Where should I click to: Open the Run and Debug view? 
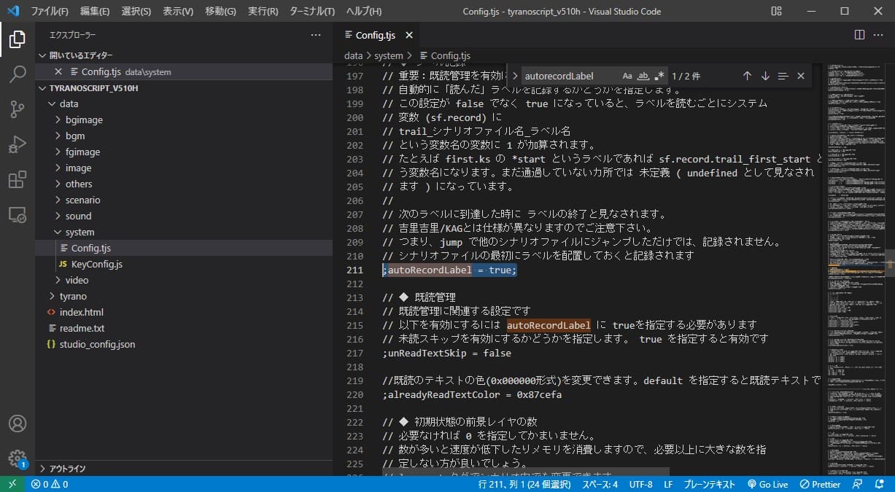(18, 144)
